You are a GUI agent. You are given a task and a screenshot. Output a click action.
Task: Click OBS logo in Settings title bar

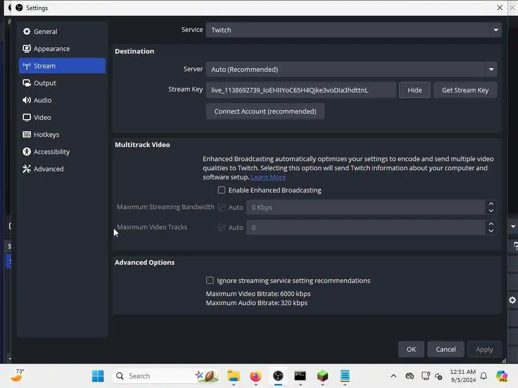pyautogui.click(x=19, y=8)
